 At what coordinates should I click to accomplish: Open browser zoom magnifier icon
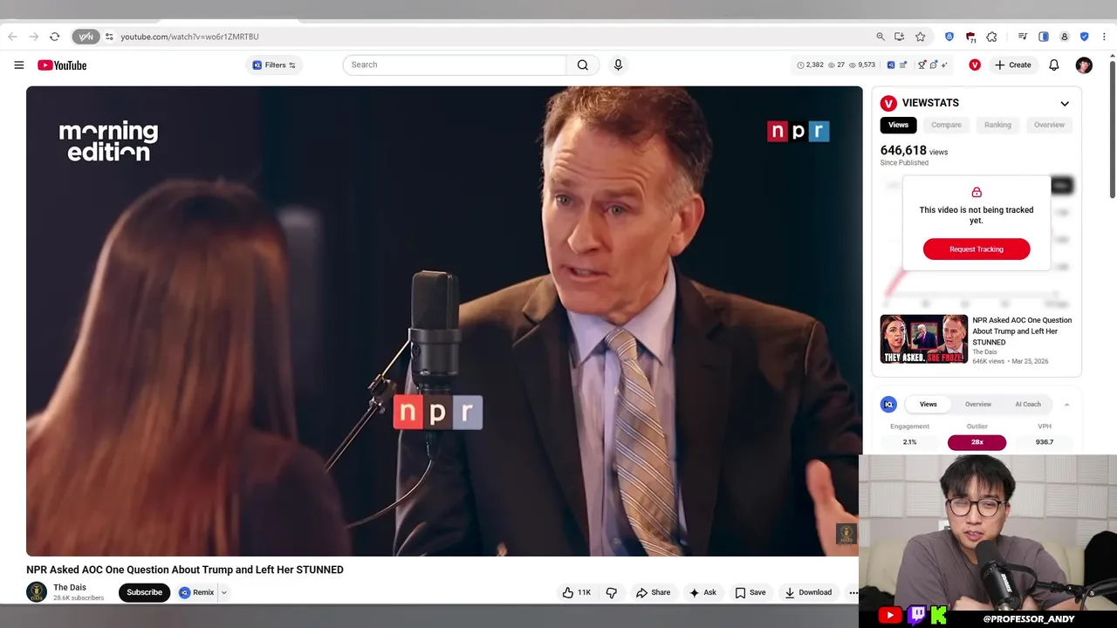(881, 37)
